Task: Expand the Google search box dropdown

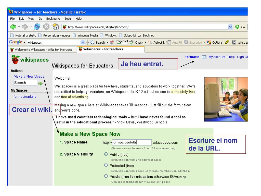Action: point(83,43)
